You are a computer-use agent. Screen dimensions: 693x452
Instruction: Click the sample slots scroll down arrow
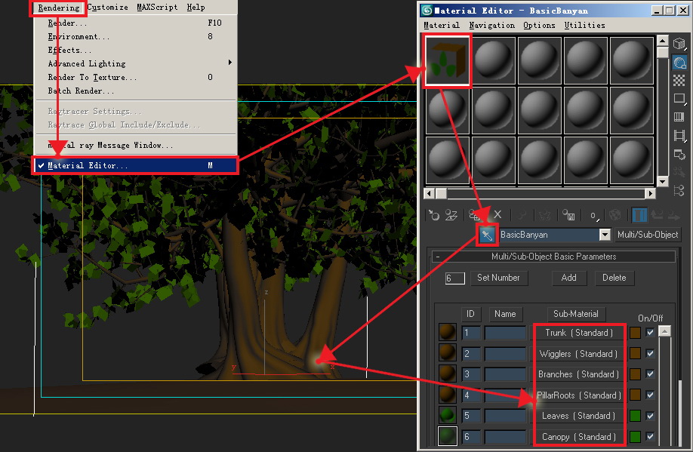tap(662, 181)
